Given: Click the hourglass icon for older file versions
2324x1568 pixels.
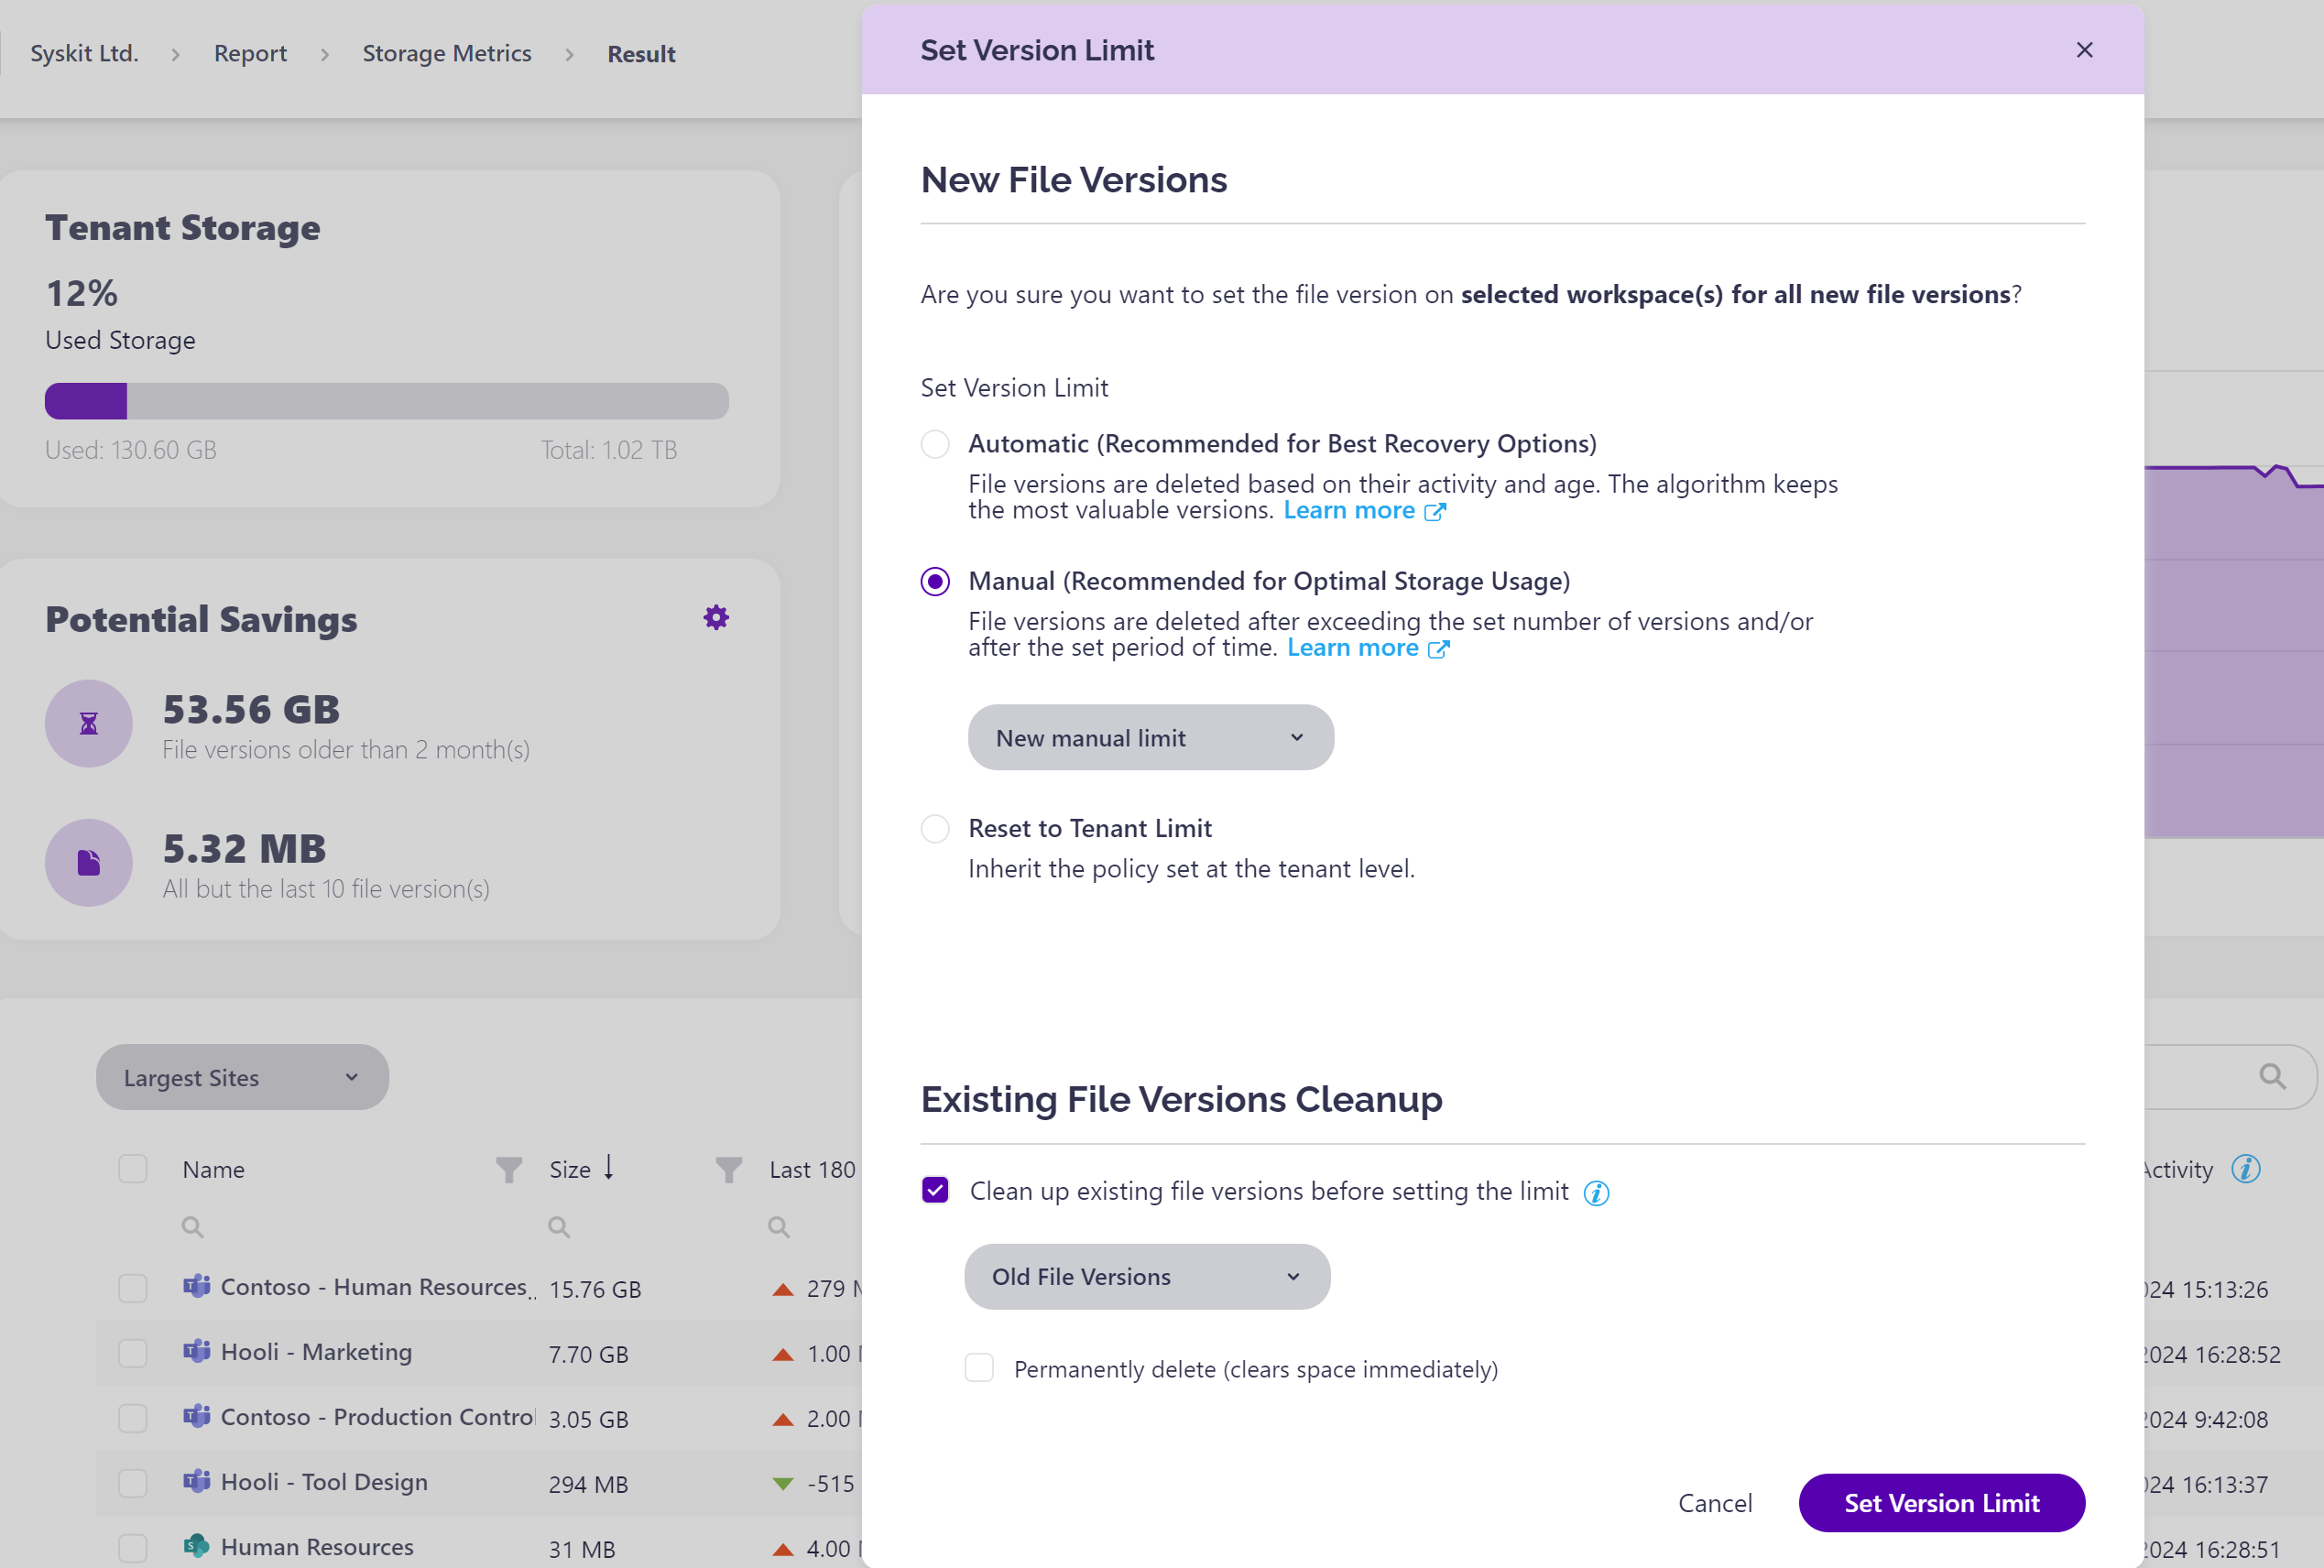Looking at the screenshot, I should click(x=89, y=723).
